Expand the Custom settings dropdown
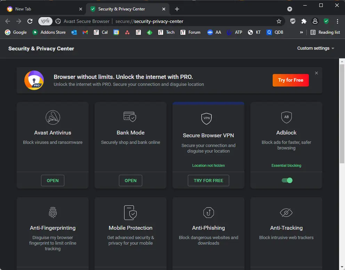 point(315,48)
